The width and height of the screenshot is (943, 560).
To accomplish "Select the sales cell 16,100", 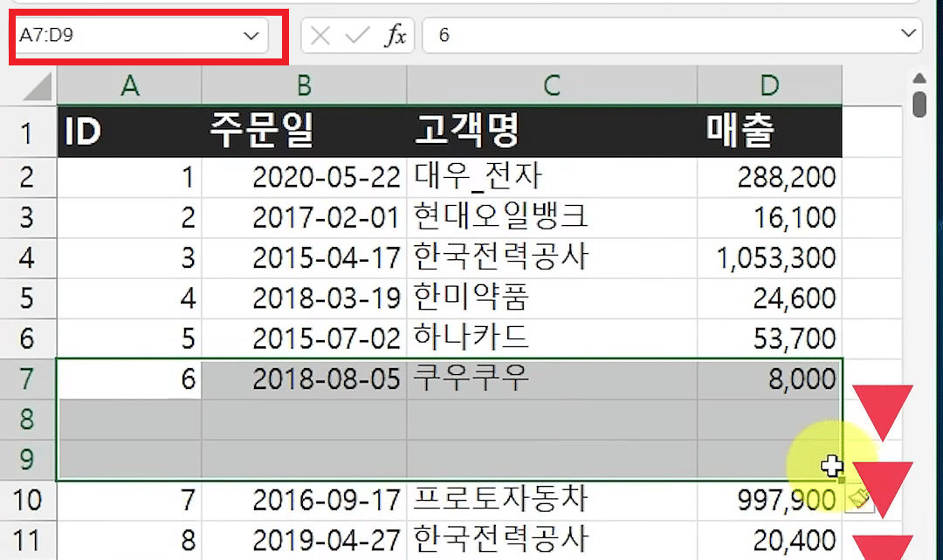I will 770,218.
